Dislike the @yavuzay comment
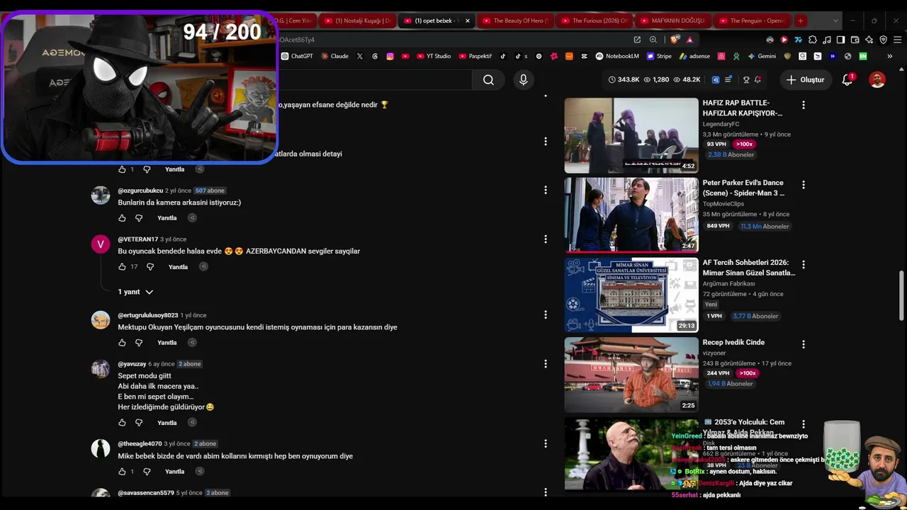The width and height of the screenshot is (907, 510). click(x=139, y=423)
